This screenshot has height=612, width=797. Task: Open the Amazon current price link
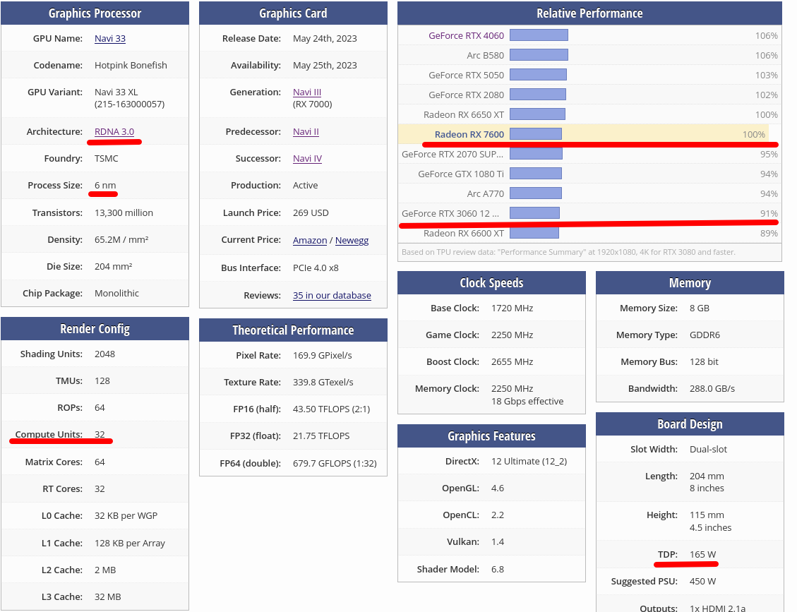[309, 241]
